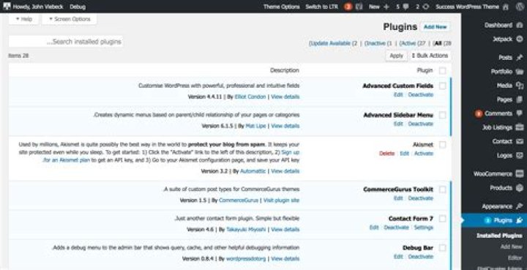Check the Advanced Sidebar Menu checkbox
This screenshot has width=527, height=270.
tap(443, 115)
